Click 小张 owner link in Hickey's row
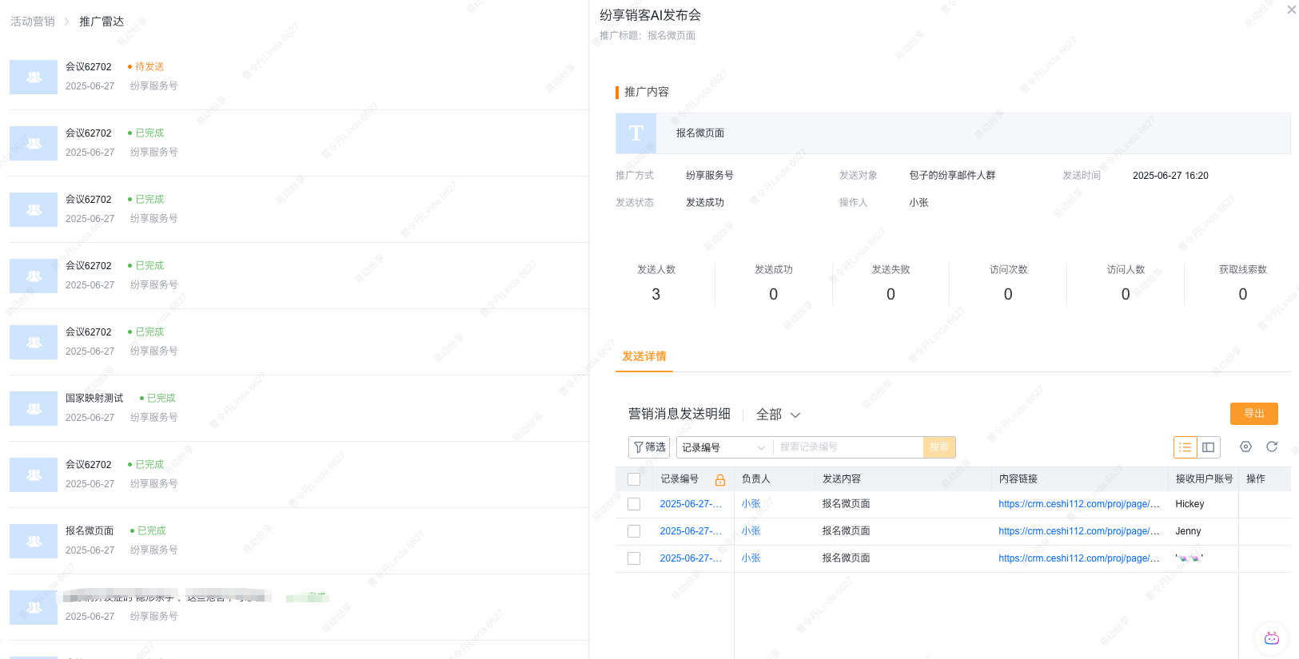 751,504
